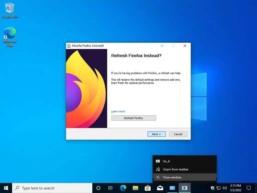Click the Refresh Firefox button
The height and width of the screenshot is (193, 257).
(134, 118)
